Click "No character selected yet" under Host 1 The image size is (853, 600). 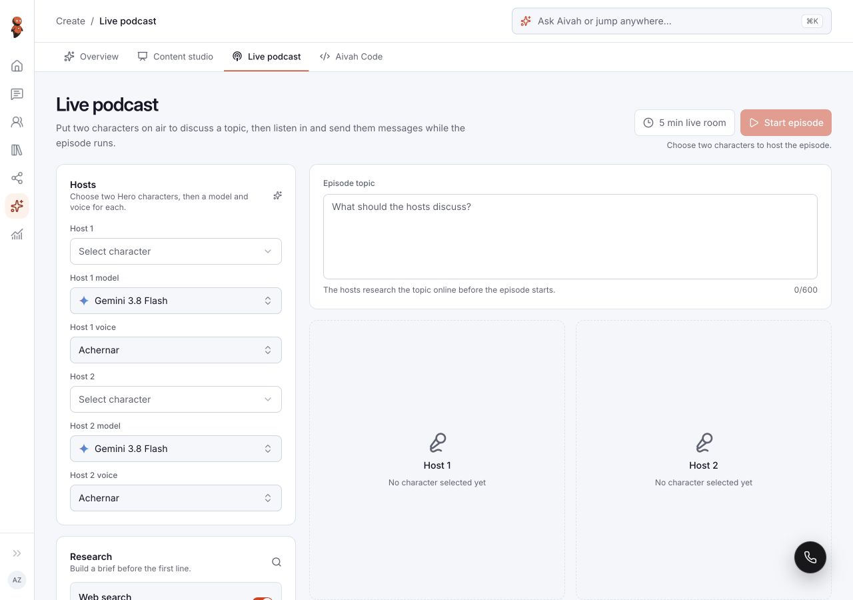[x=437, y=483]
